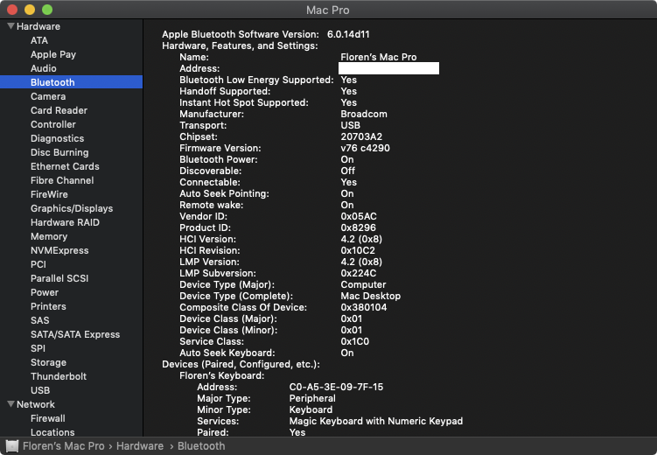The image size is (657, 455).
Task: Click Floren's Mac Pro in path bar
Action: click(x=64, y=446)
